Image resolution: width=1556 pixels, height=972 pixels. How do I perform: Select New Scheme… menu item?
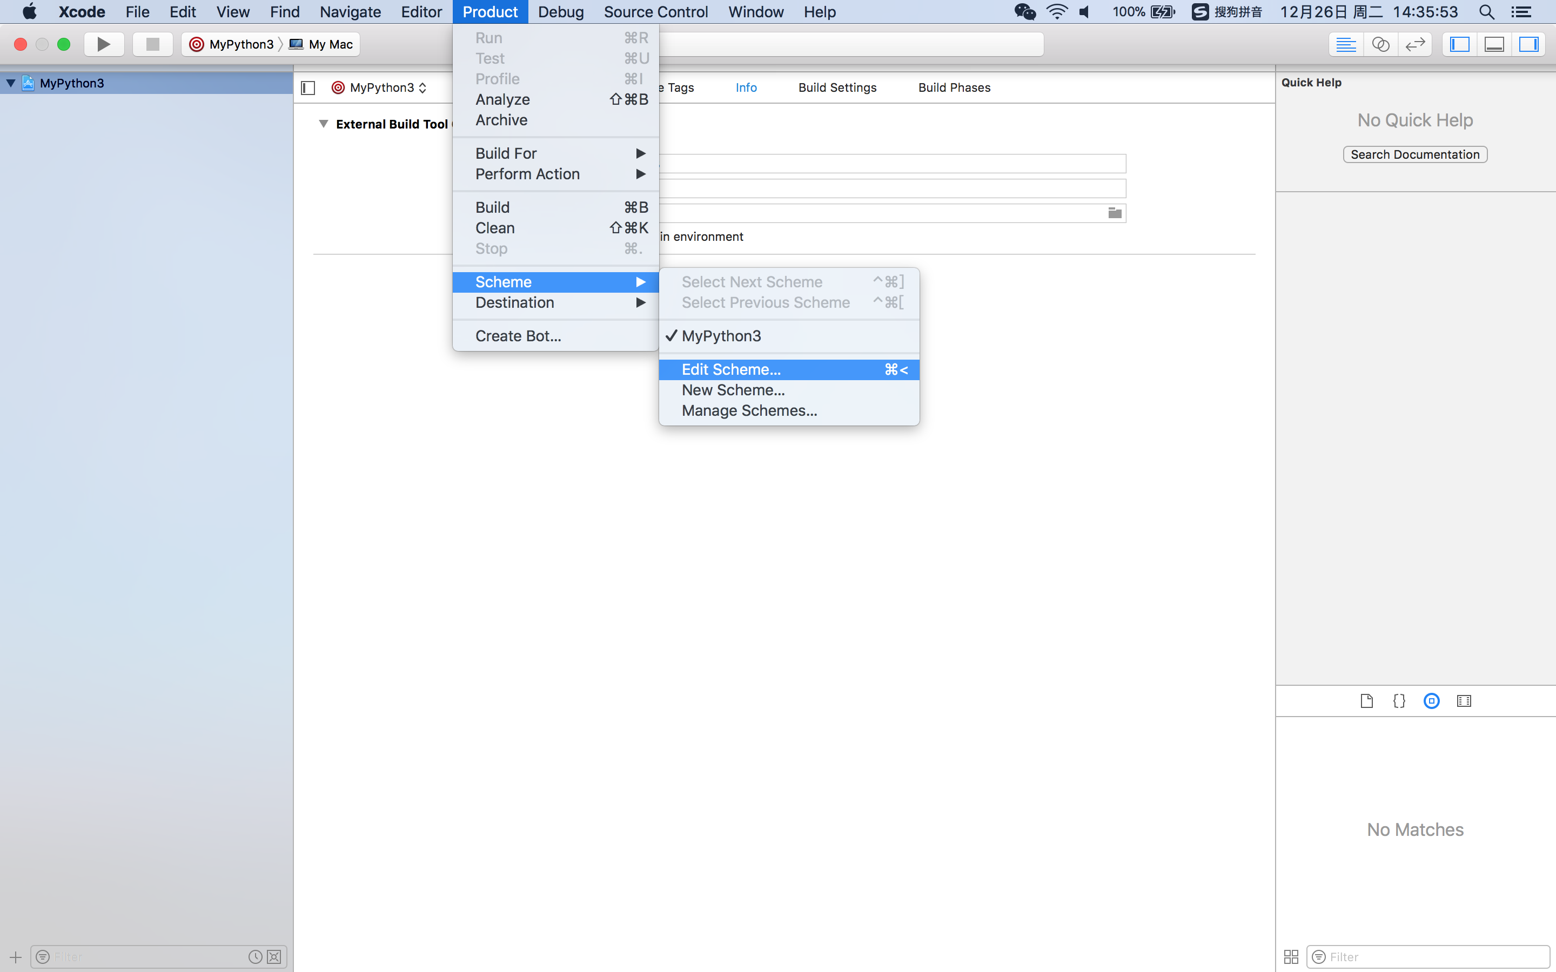click(789, 389)
